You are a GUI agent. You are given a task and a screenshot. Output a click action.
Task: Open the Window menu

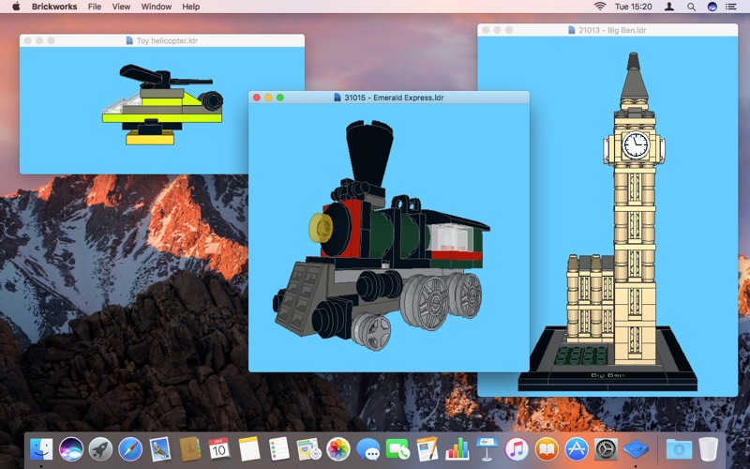pyautogui.click(x=157, y=7)
